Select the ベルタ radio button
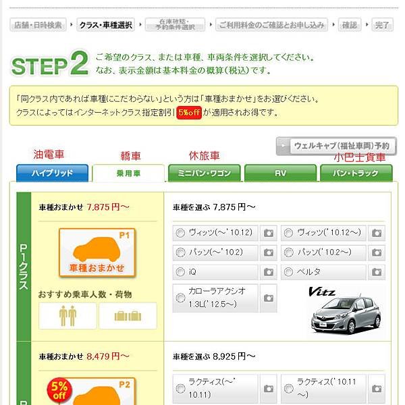 point(288,272)
